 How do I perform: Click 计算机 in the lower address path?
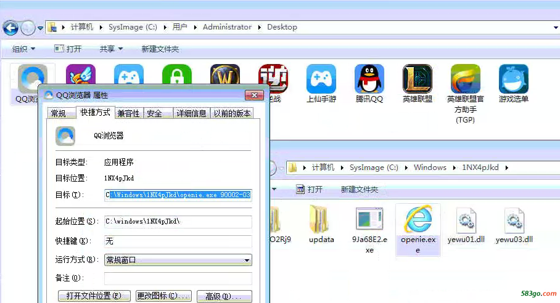click(x=323, y=168)
